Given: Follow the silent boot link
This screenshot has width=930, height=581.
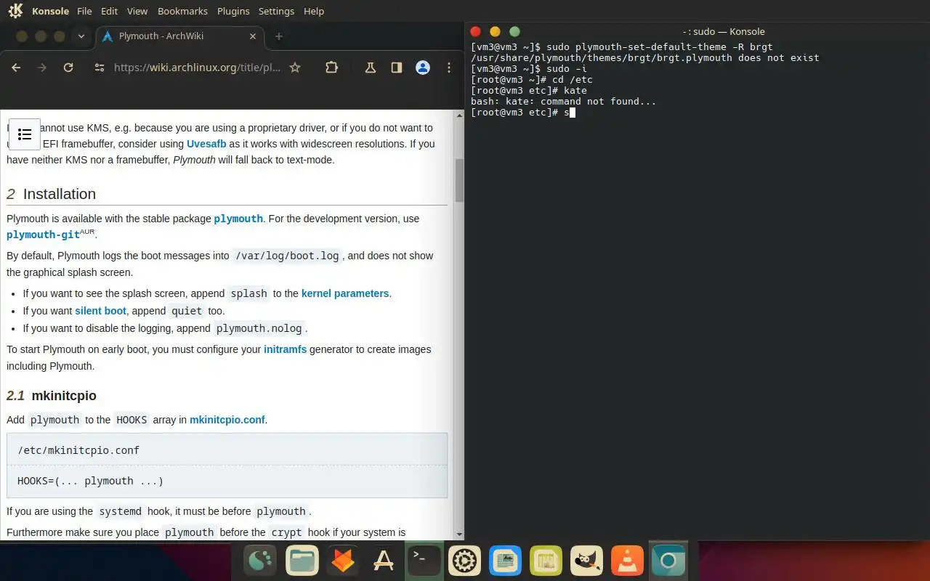Looking at the screenshot, I should (100, 311).
